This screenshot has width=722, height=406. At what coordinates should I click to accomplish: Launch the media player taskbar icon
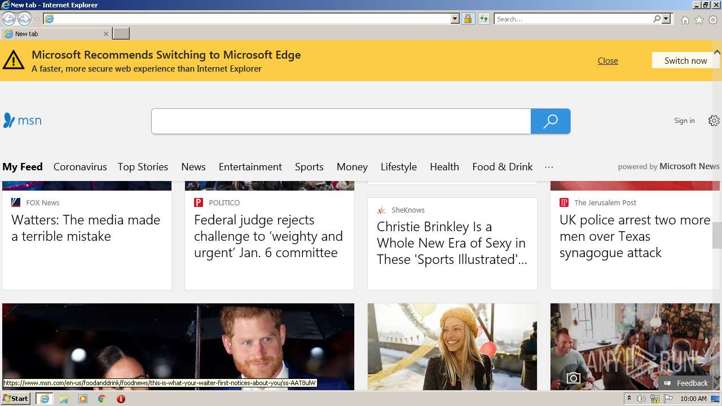83,399
